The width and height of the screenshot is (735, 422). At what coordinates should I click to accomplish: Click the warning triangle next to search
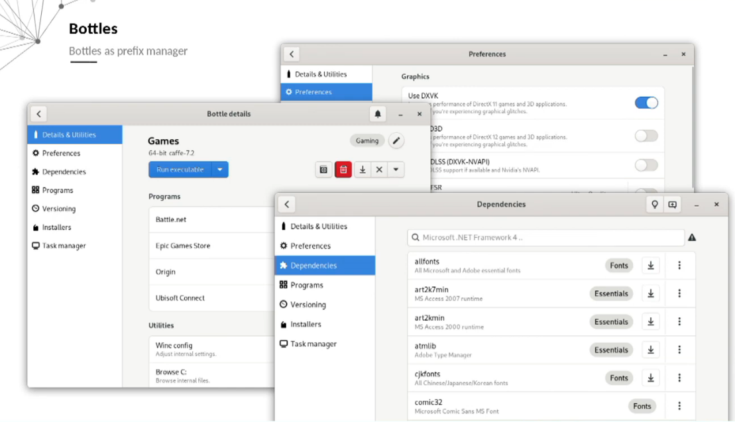(x=692, y=237)
